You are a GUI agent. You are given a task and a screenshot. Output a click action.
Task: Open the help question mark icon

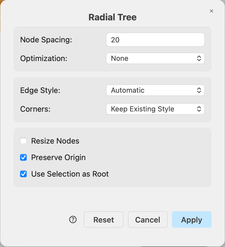[73, 219]
